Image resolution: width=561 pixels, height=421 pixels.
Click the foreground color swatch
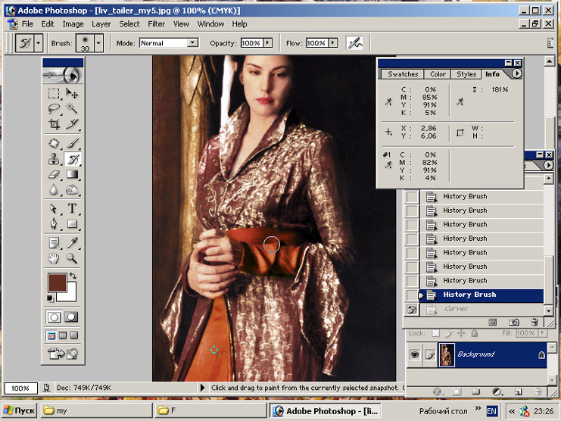tap(58, 282)
